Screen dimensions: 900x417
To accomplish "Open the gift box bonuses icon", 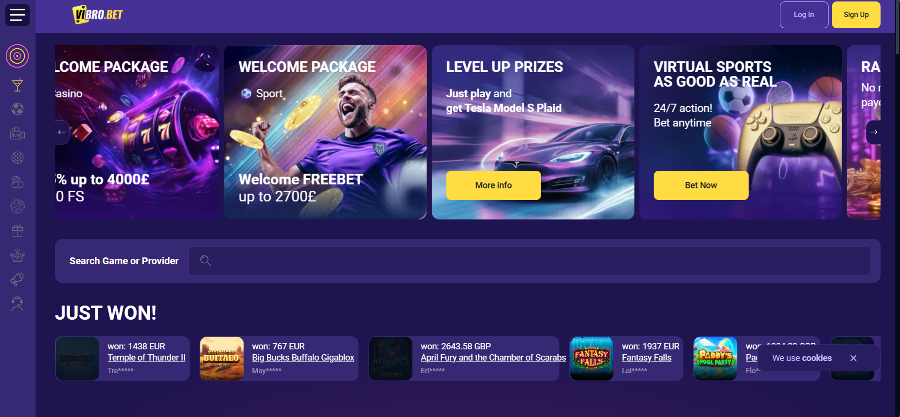I will pyautogui.click(x=18, y=231).
